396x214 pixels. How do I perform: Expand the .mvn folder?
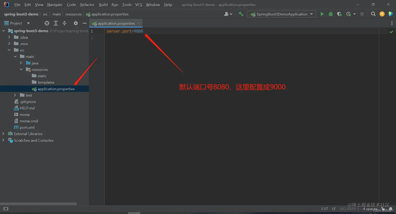(9, 44)
